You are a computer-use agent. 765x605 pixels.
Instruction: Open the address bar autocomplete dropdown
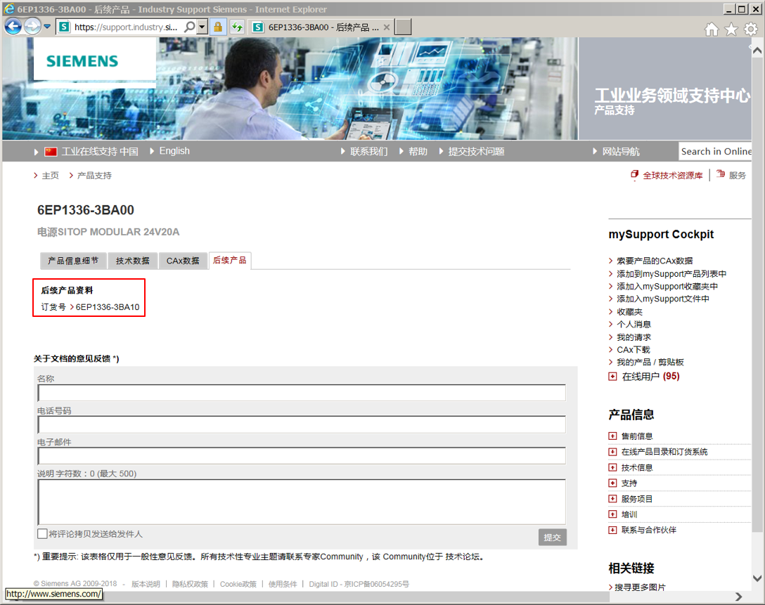tap(202, 27)
